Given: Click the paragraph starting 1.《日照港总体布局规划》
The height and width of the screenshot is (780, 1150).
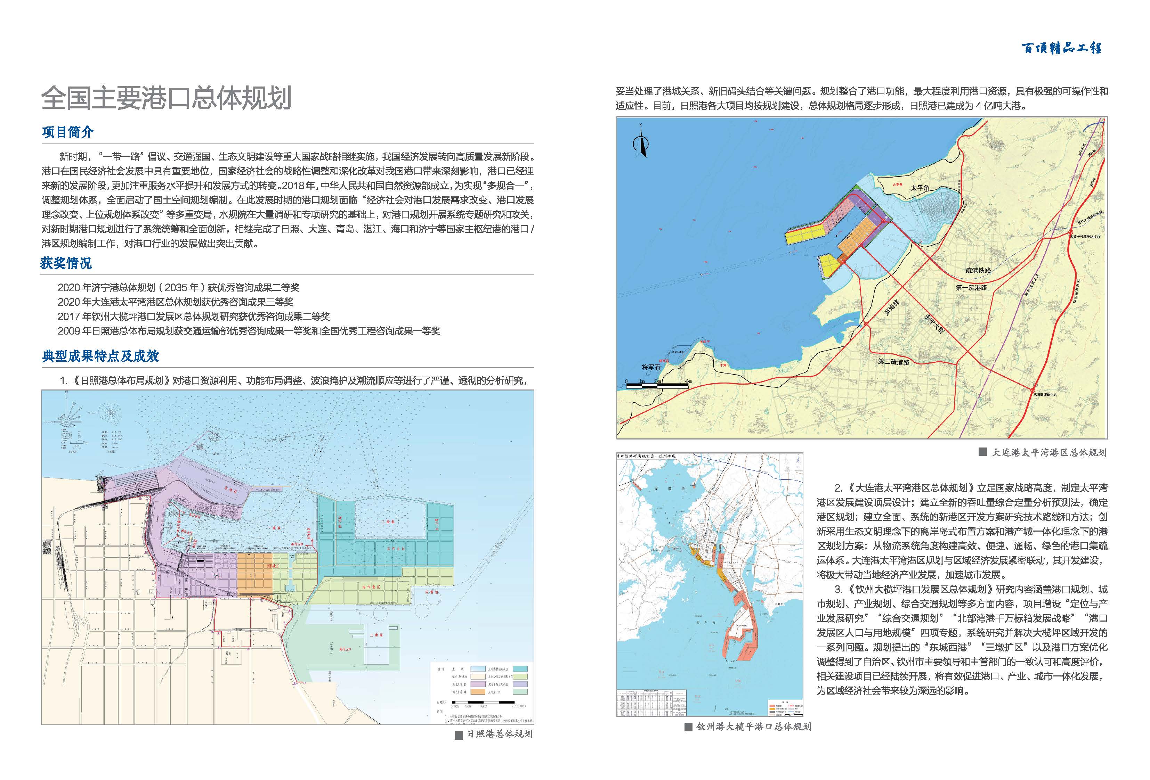Looking at the screenshot, I should point(293,380).
